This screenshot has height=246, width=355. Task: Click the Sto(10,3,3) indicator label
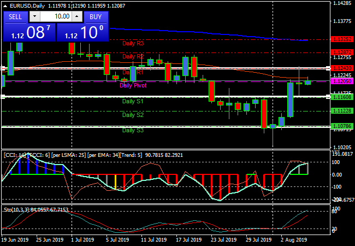pos(36,210)
